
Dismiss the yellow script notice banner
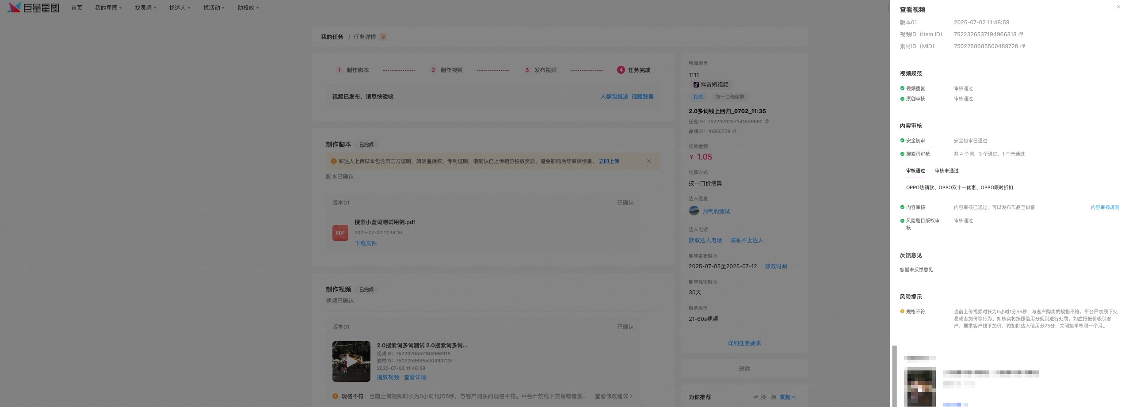(x=649, y=161)
